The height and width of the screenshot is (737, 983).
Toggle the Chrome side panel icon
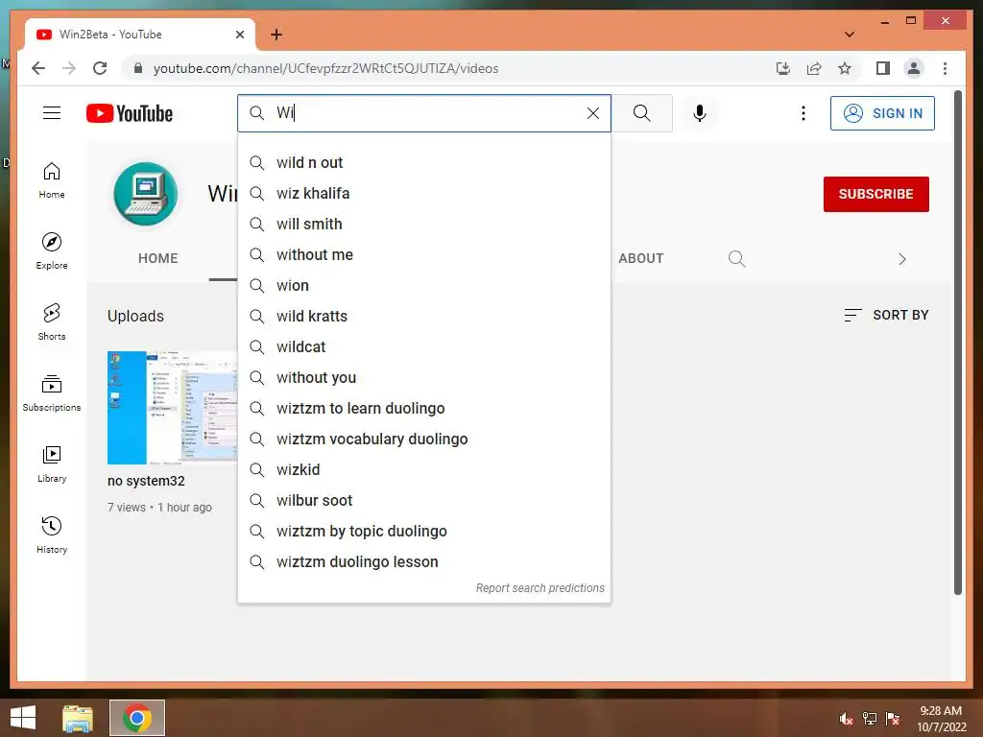point(883,68)
